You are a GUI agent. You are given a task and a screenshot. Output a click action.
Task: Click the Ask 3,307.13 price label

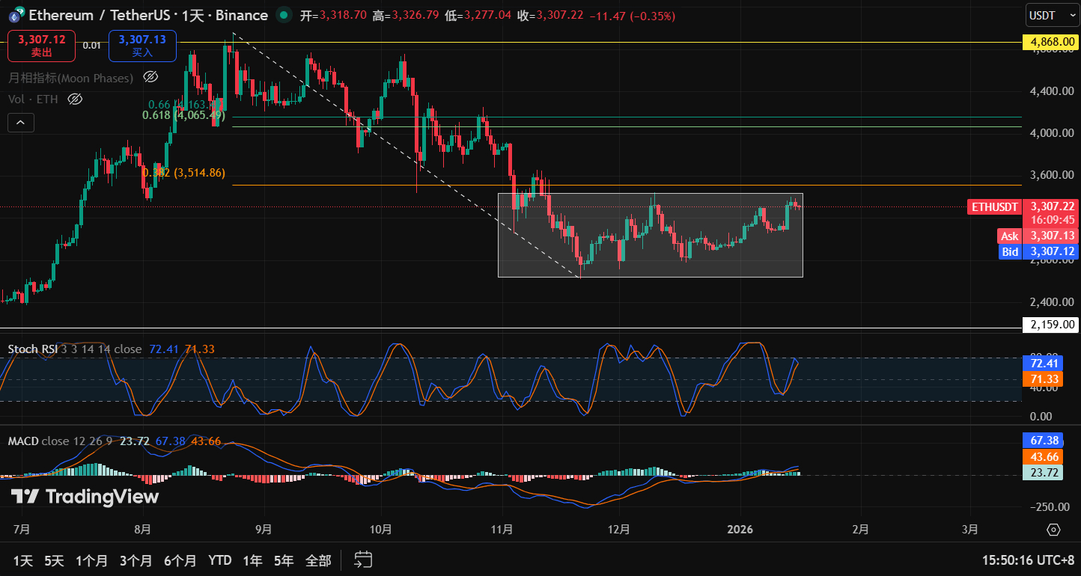coord(1038,236)
